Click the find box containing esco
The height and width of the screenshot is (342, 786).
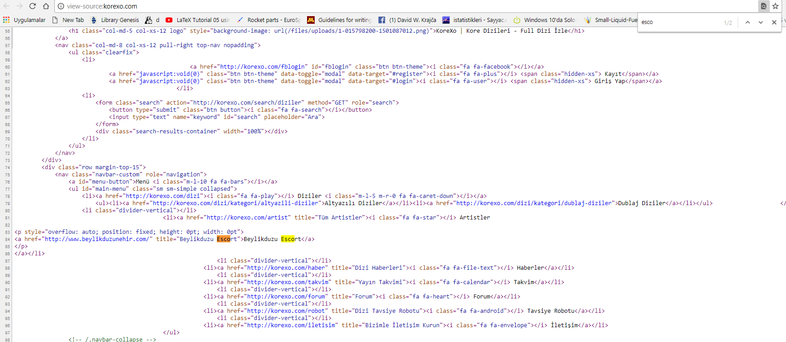point(680,22)
